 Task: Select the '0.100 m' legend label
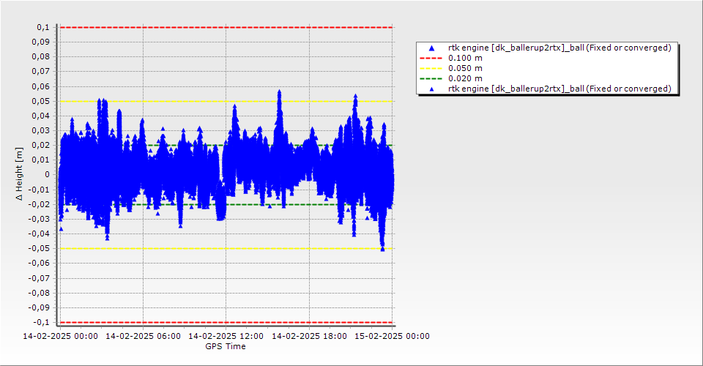click(466, 58)
